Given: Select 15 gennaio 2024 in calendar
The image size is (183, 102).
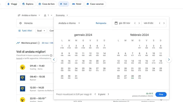Looking at the screenshot, I should 62,62.
